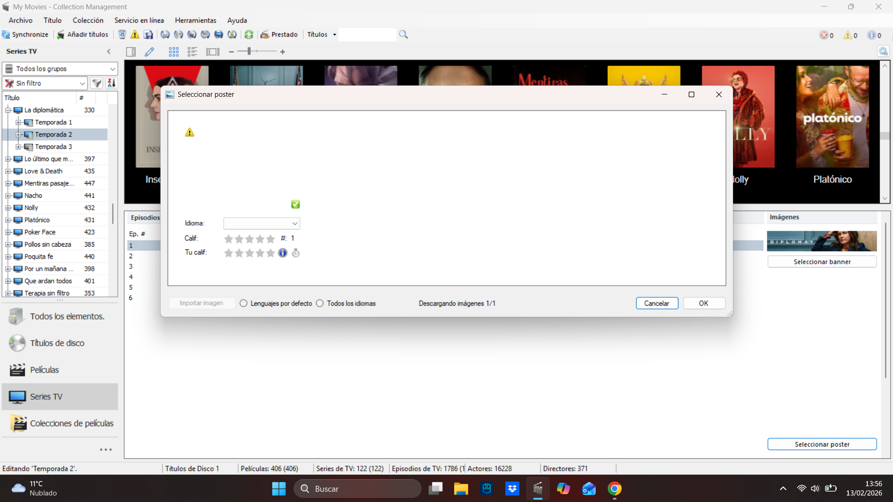Click the Cancelar button
The width and height of the screenshot is (893, 502).
coord(657,303)
